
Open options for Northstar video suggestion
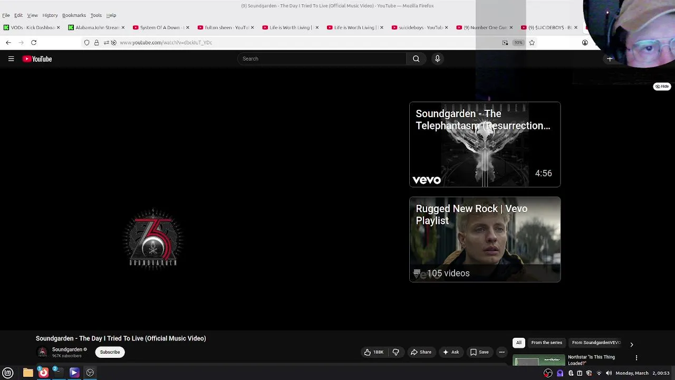tap(637, 358)
